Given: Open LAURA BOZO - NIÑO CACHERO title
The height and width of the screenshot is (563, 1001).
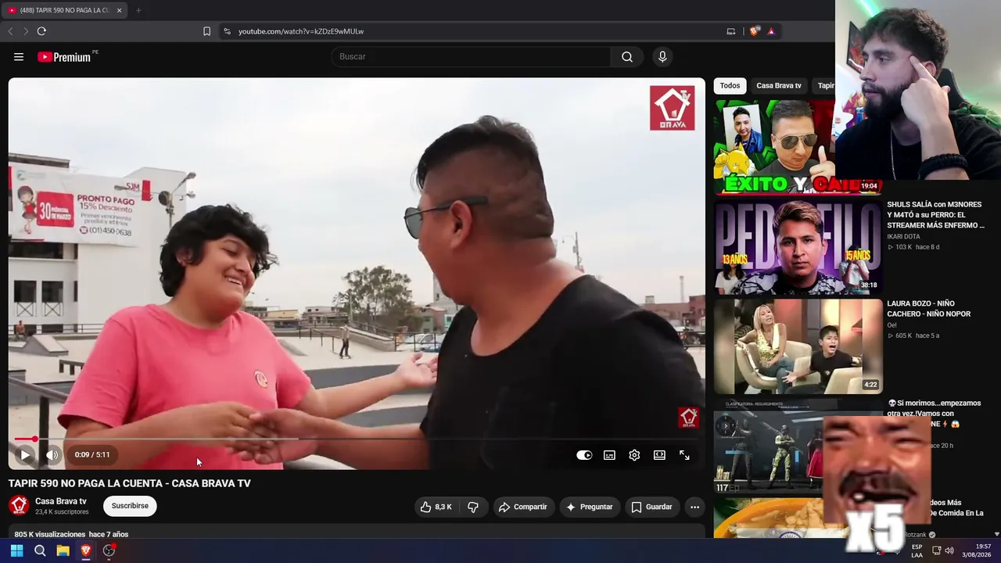Looking at the screenshot, I should pyautogui.click(x=928, y=309).
